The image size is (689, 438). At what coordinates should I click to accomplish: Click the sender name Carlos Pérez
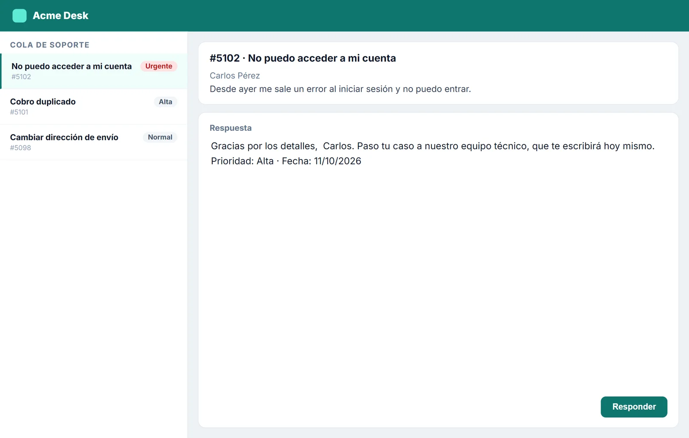click(x=235, y=76)
